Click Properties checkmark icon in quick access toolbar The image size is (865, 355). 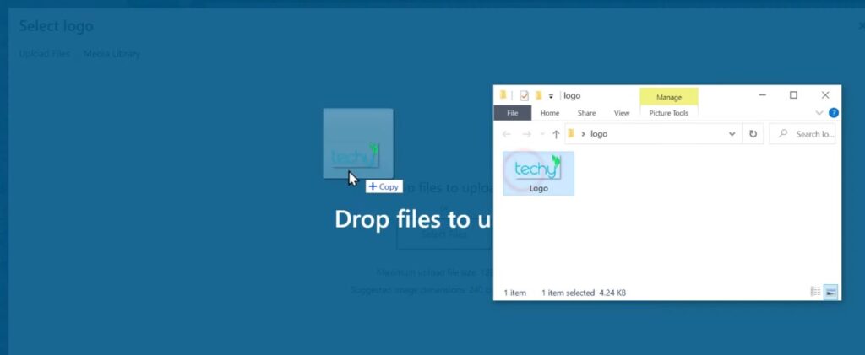tap(524, 96)
